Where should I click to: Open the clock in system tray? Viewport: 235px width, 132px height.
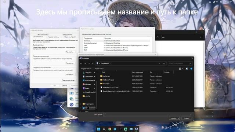click(228, 2)
